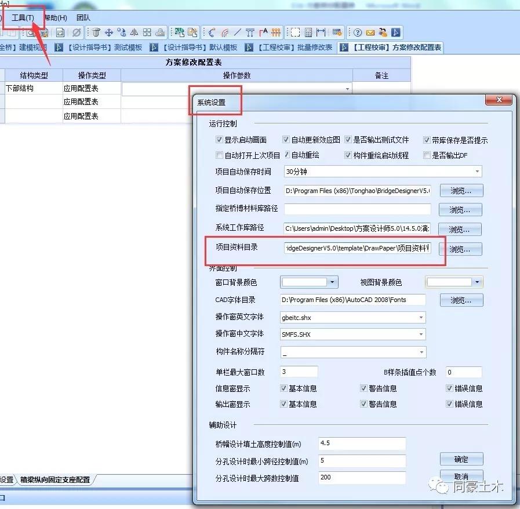520x509 pixels.
Task: Open the calculator icon in toolbar
Action: (x=308, y=32)
